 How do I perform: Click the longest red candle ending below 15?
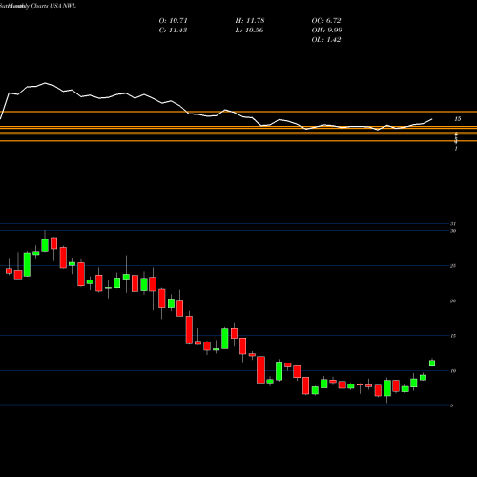pyautogui.click(x=189, y=330)
